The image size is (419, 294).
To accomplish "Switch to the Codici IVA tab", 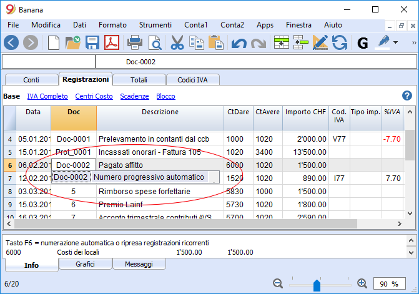I will [x=193, y=80].
